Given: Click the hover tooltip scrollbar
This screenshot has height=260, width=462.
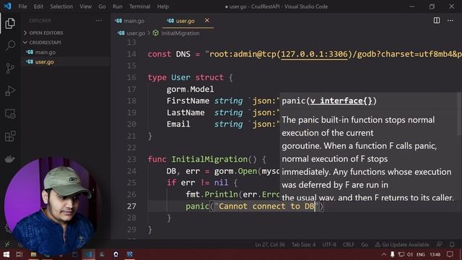Looking at the screenshot, I should coord(460,115).
